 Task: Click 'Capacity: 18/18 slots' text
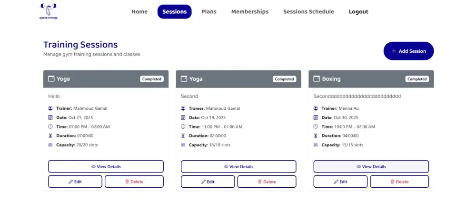coord(210,145)
